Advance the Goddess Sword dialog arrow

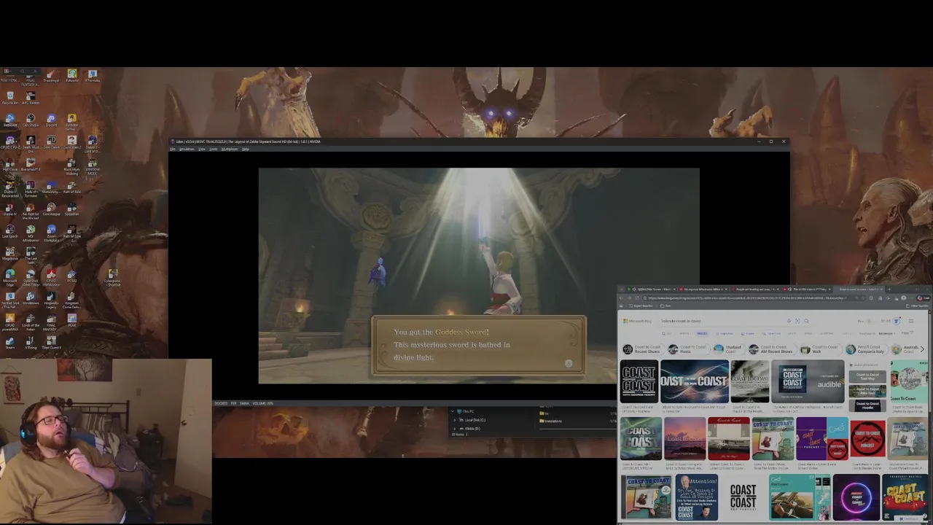[x=569, y=363]
